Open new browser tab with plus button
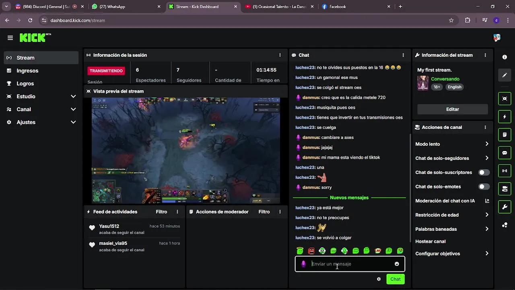 400,6
